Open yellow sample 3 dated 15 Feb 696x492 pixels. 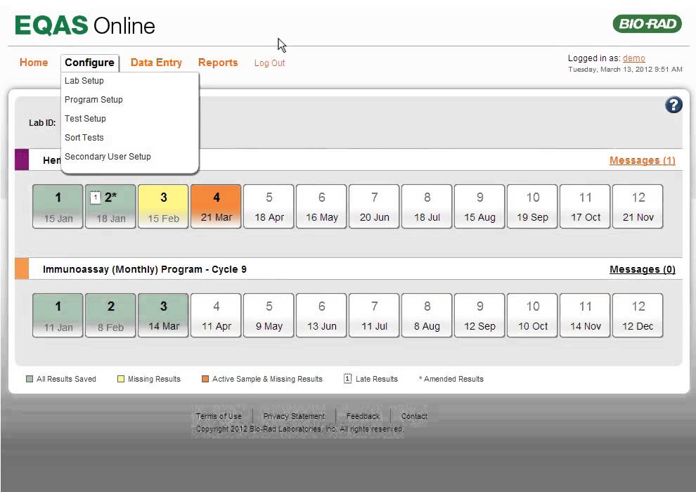pos(163,207)
